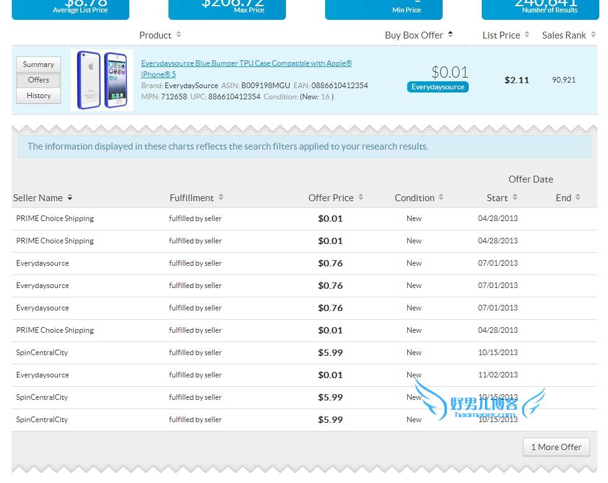This screenshot has height=483, width=608.
Task: Click the $0.01 price in the 11/02/2013 row
Action: point(330,375)
